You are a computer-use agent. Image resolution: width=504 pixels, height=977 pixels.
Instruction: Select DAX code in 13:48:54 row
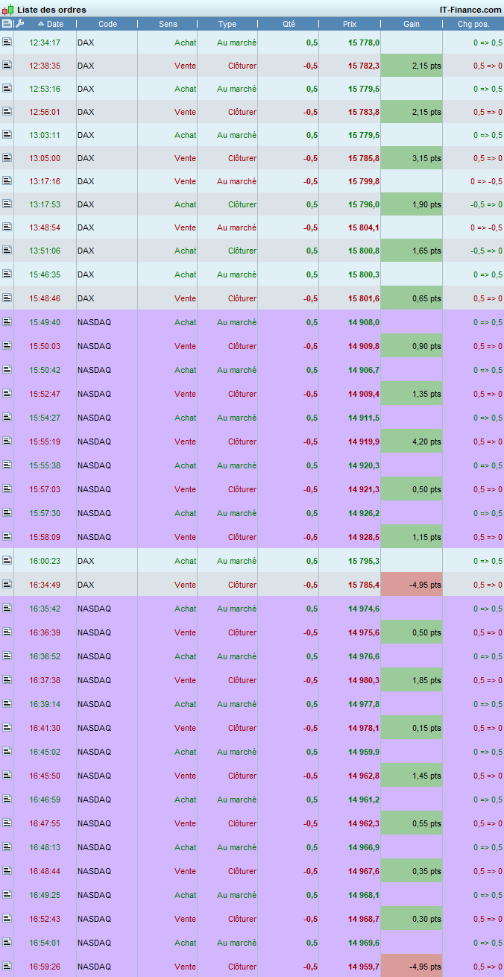(86, 227)
